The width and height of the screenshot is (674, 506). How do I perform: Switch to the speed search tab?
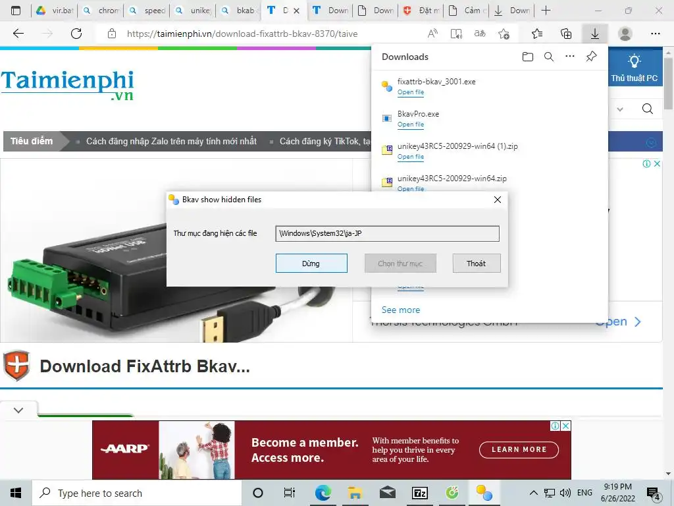147,11
